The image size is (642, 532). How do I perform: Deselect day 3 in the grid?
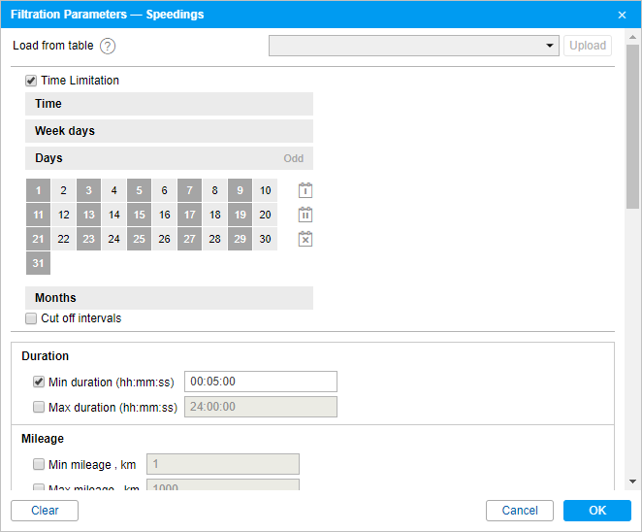click(89, 190)
